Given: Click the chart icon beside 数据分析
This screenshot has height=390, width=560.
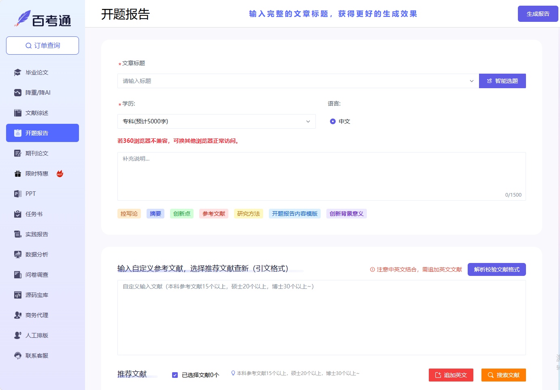Looking at the screenshot, I should pos(17,254).
